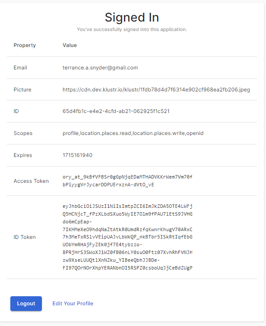The image size is (266, 326).
Task: Select the Expires row label
Action: (23, 155)
